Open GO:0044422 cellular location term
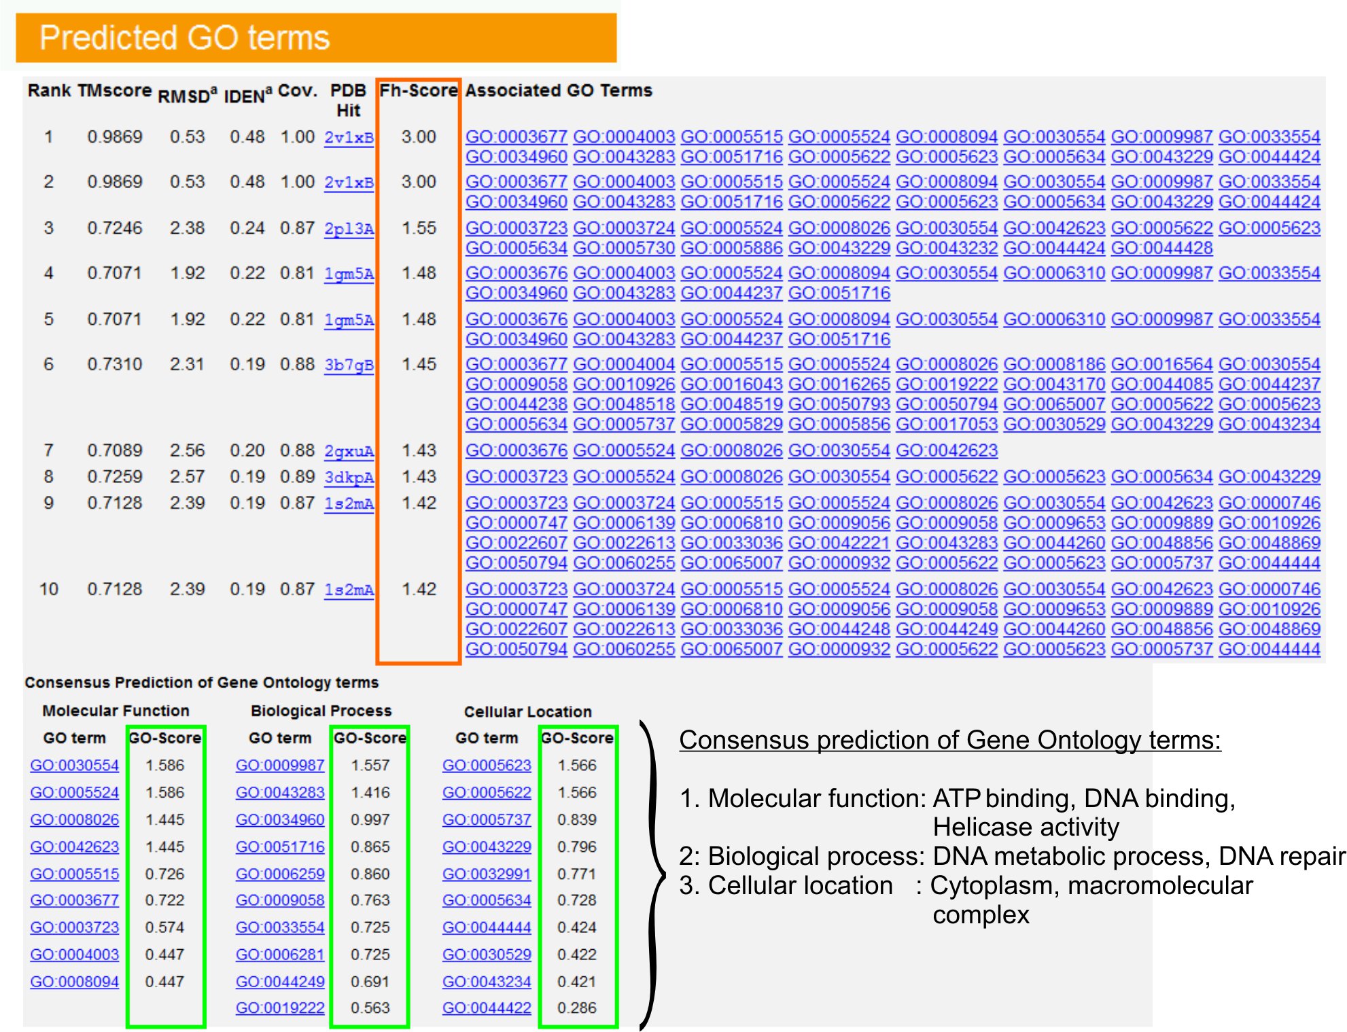Image resolution: width=1347 pixels, height=1032 pixels. (x=487, y=1008)
